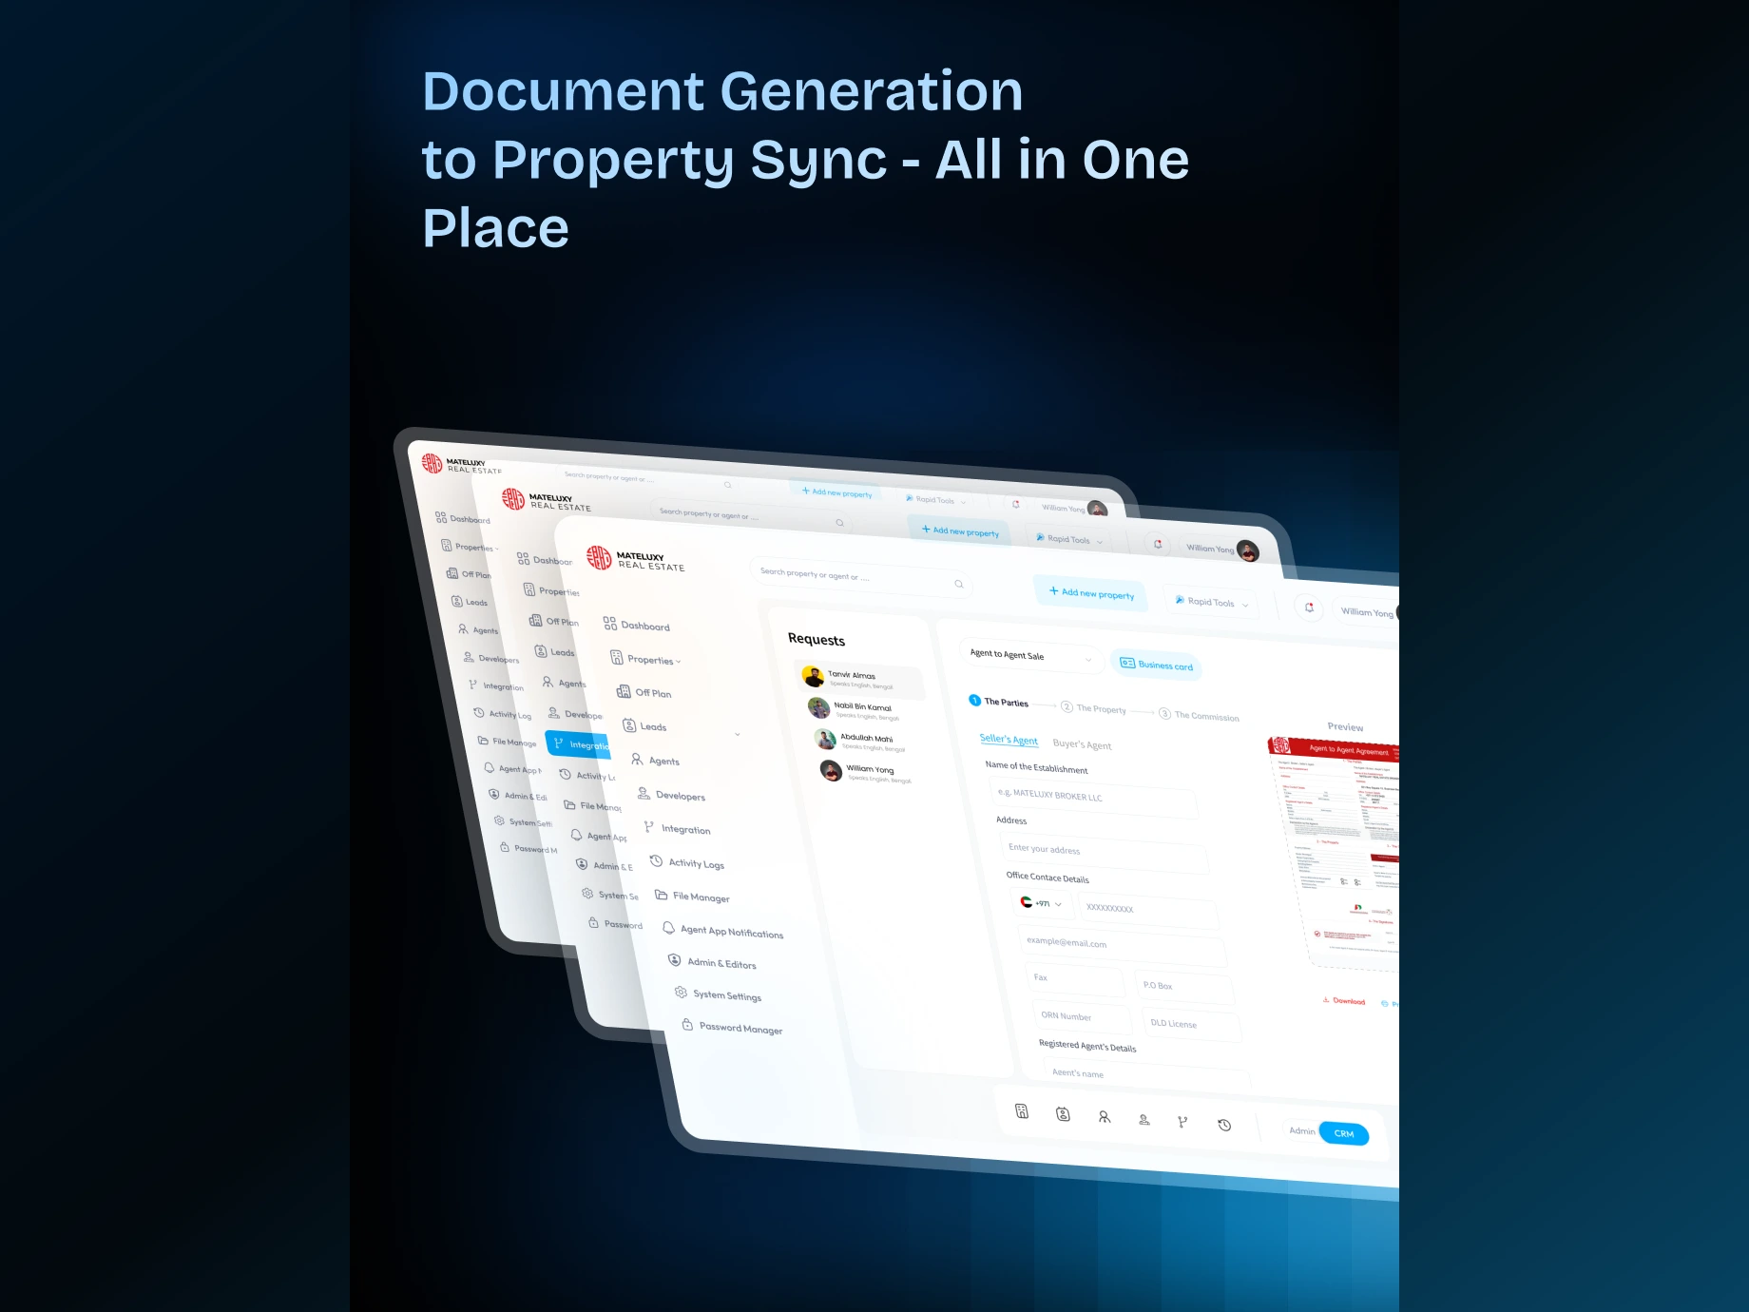Click the Download link under the preview
Screen dimensions: 1749x1312
(x=1344, y=1001)
